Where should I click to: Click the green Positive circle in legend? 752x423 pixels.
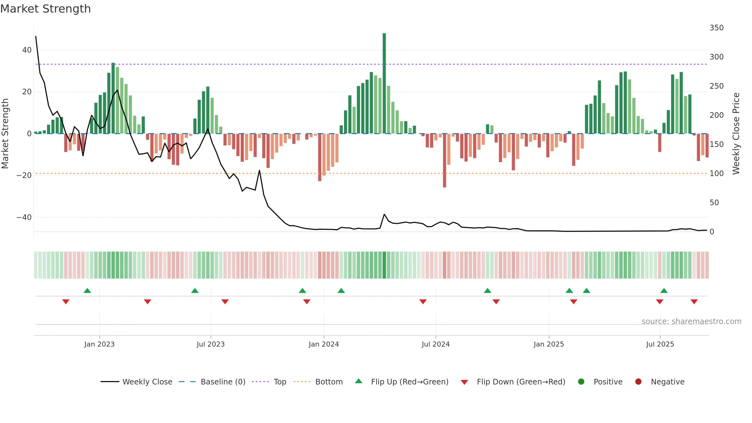click(581, 382)
